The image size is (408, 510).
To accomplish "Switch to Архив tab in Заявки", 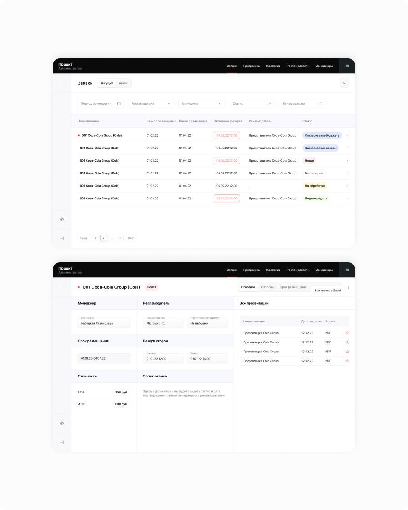I will coord(123,83).
